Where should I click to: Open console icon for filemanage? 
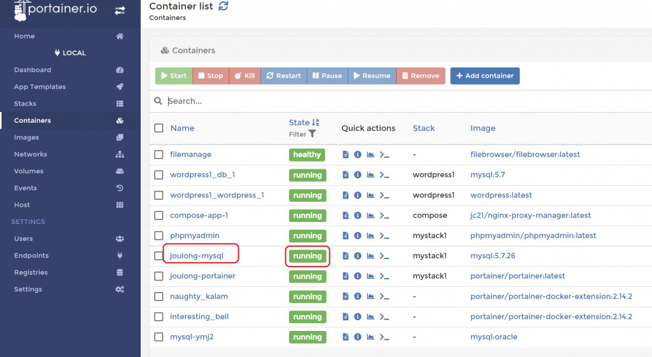(x=384, y=155)
